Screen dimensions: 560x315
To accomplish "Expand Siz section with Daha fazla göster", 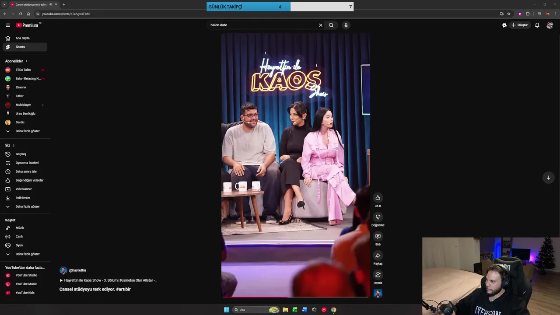I will [25, 206].
